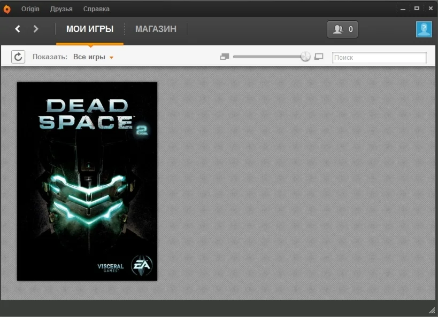Click your profile avatar picture
Viewport: 438px width, 317px height.
(424, 29)
